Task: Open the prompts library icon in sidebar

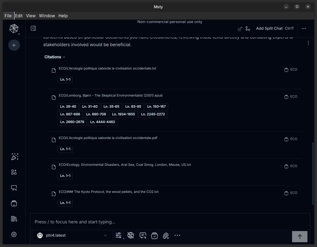Action: point(14,219)
